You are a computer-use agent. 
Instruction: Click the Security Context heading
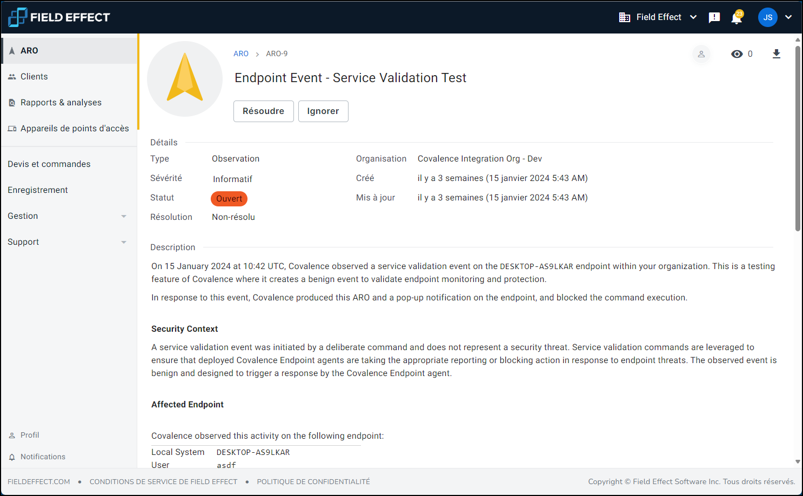(184, 329)
